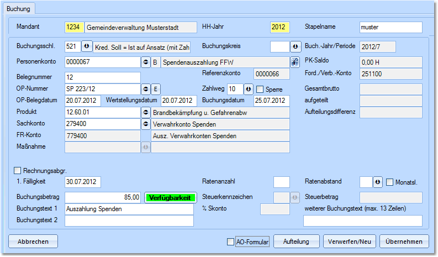438x257 pixels.
Task: Toggle the Monatsl. checkbox
Action: 390,182
